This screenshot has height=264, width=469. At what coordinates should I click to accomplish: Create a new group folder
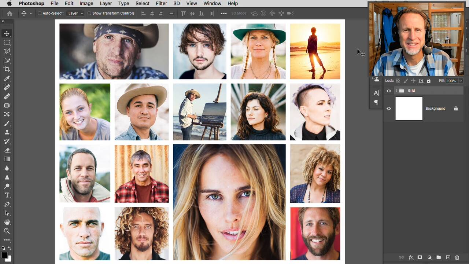click(439, 257)
